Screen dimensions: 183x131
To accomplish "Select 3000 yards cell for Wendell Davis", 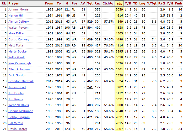I will coord(119,105).
